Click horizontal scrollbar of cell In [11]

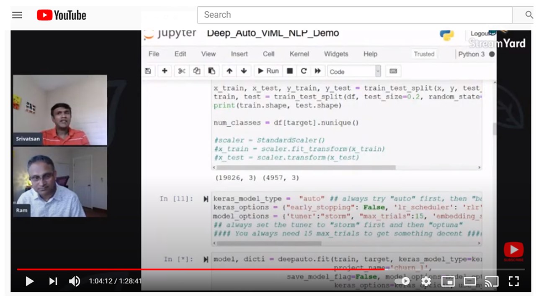[x=269, y=243]
